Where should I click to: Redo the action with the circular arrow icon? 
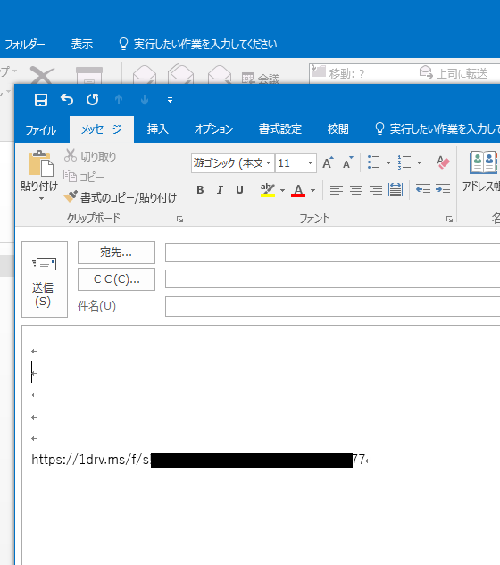(x=93, y=99)
